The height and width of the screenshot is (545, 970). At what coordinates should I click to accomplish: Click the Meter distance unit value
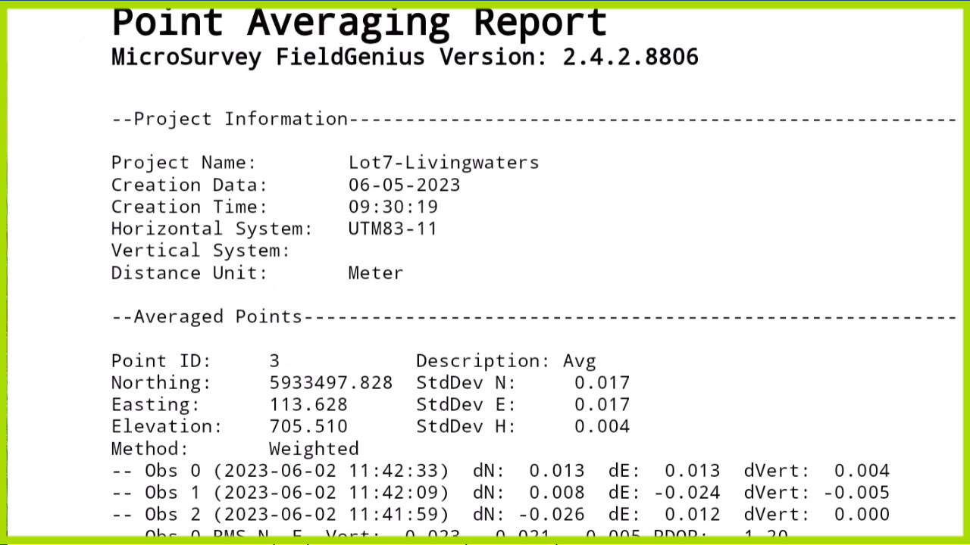click(375, 273)
